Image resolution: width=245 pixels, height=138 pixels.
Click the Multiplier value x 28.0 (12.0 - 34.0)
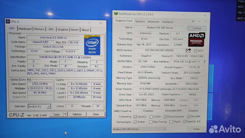tap(40, 88)
